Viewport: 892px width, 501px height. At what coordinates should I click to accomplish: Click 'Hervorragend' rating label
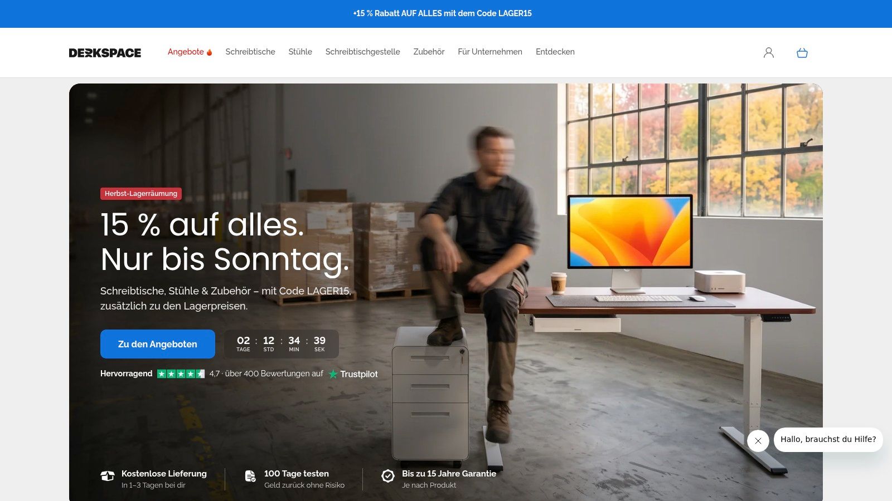coord(126,374)
